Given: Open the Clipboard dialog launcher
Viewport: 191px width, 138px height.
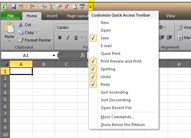Looking at the screenshot, I should point(51,48).
